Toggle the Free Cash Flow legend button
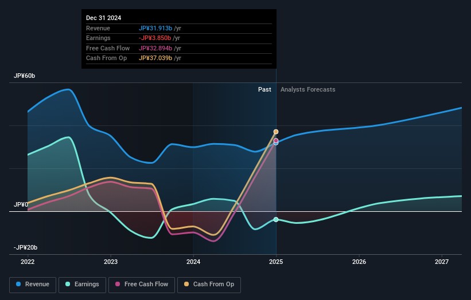 coord(142,285)
